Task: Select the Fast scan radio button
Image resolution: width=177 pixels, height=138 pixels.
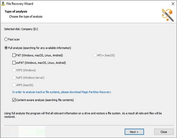Action: point(6,39)
